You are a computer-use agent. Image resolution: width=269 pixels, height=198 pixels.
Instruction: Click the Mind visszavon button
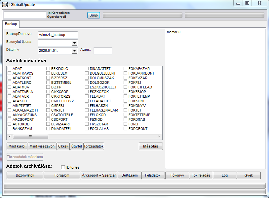(42, 146)
